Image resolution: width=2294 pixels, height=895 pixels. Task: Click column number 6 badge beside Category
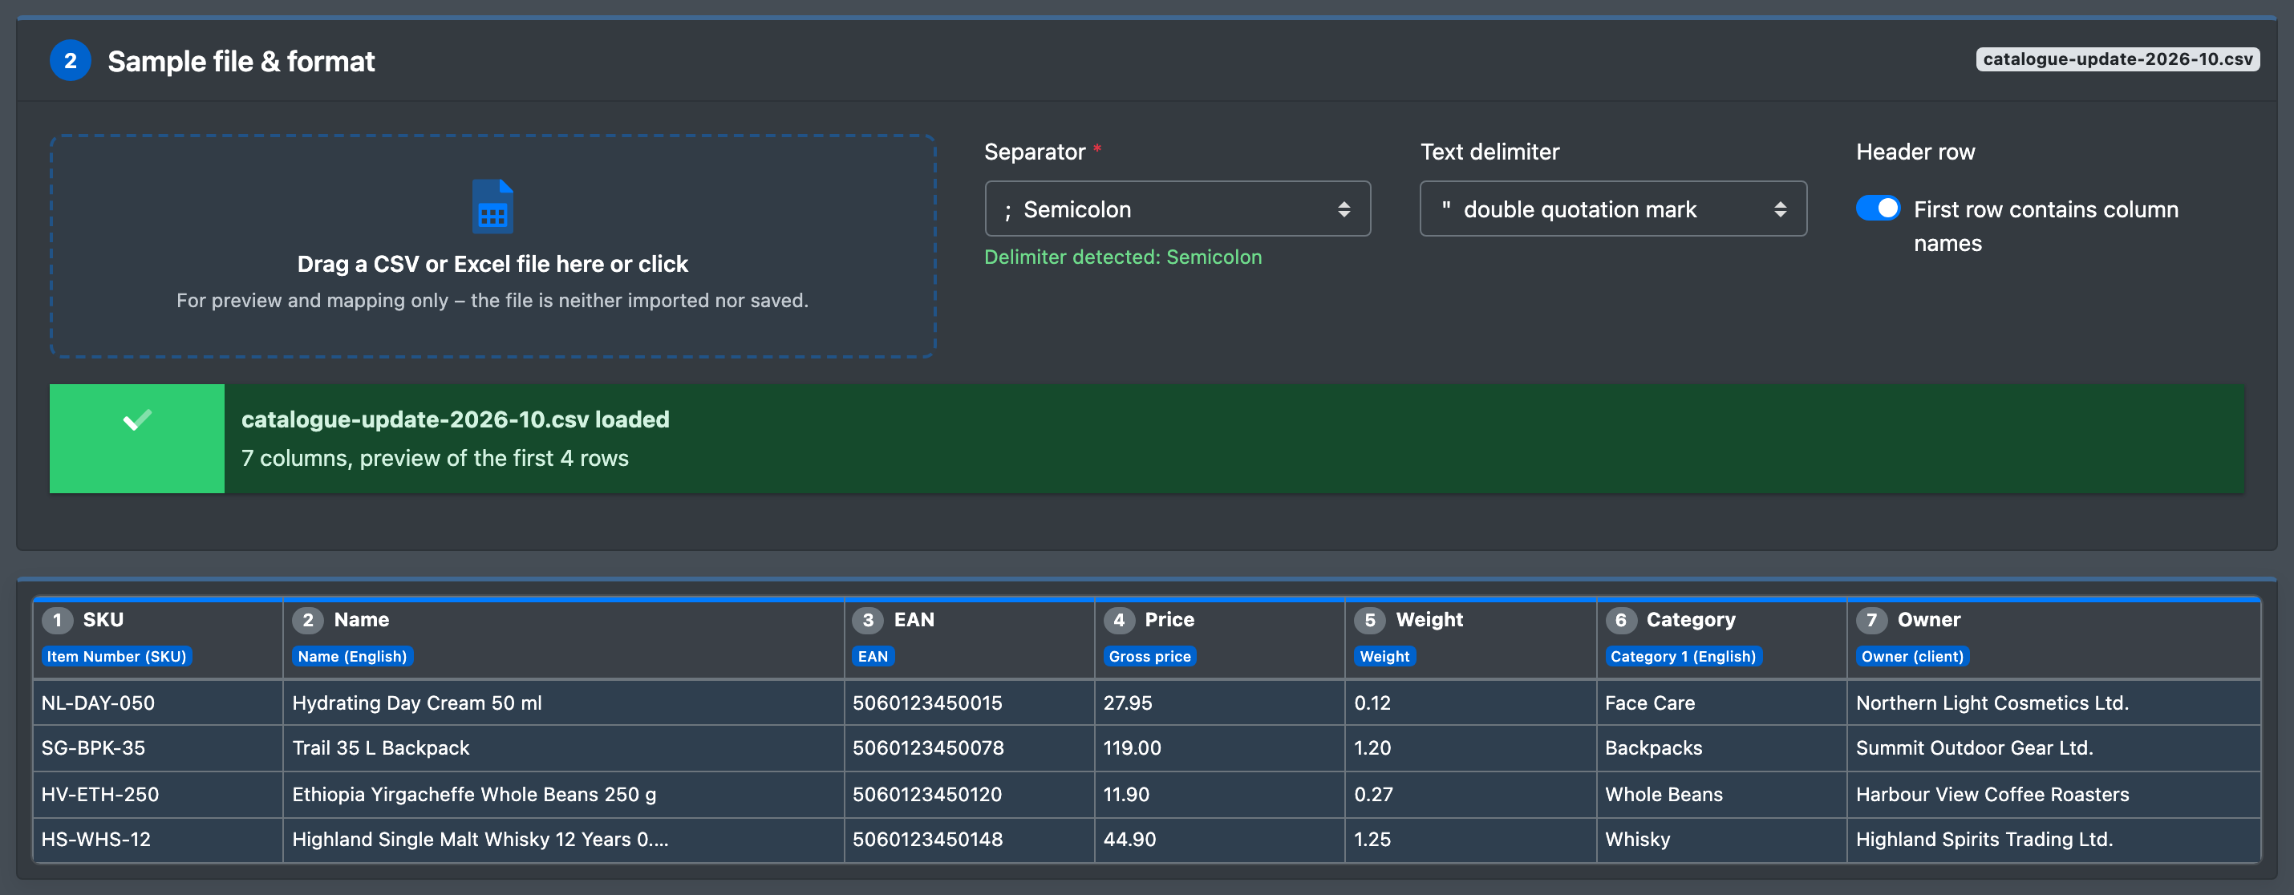[x=1621, y=620]
